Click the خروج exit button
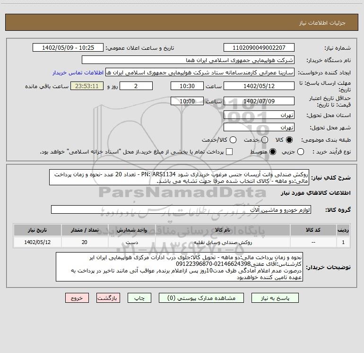 77,298
